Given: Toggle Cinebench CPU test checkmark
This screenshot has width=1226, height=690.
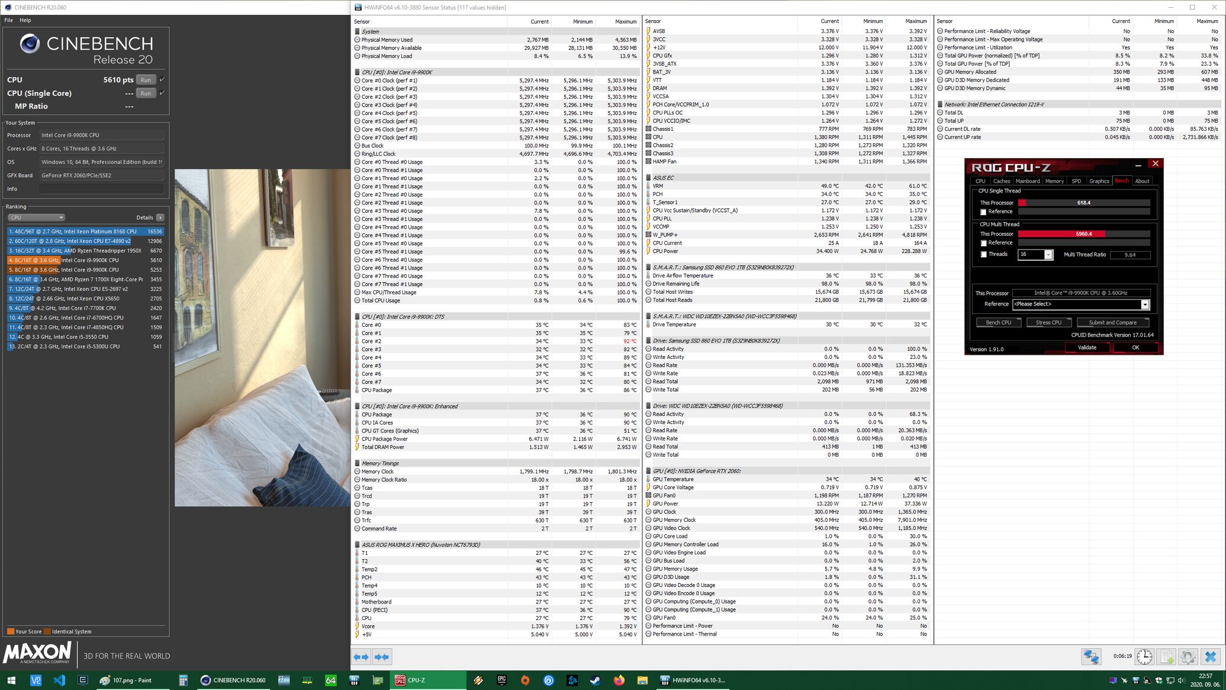Looking at the screenshot, I should click(162, 79).
